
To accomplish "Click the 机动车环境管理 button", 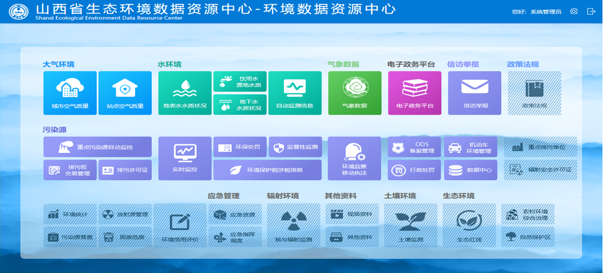I will tap(470, 147).
